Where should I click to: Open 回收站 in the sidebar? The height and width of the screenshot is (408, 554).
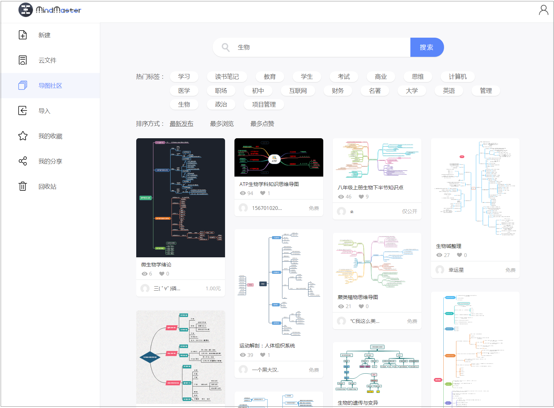tap(50, 186)
